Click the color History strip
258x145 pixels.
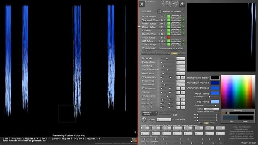[x=238, y=113]
